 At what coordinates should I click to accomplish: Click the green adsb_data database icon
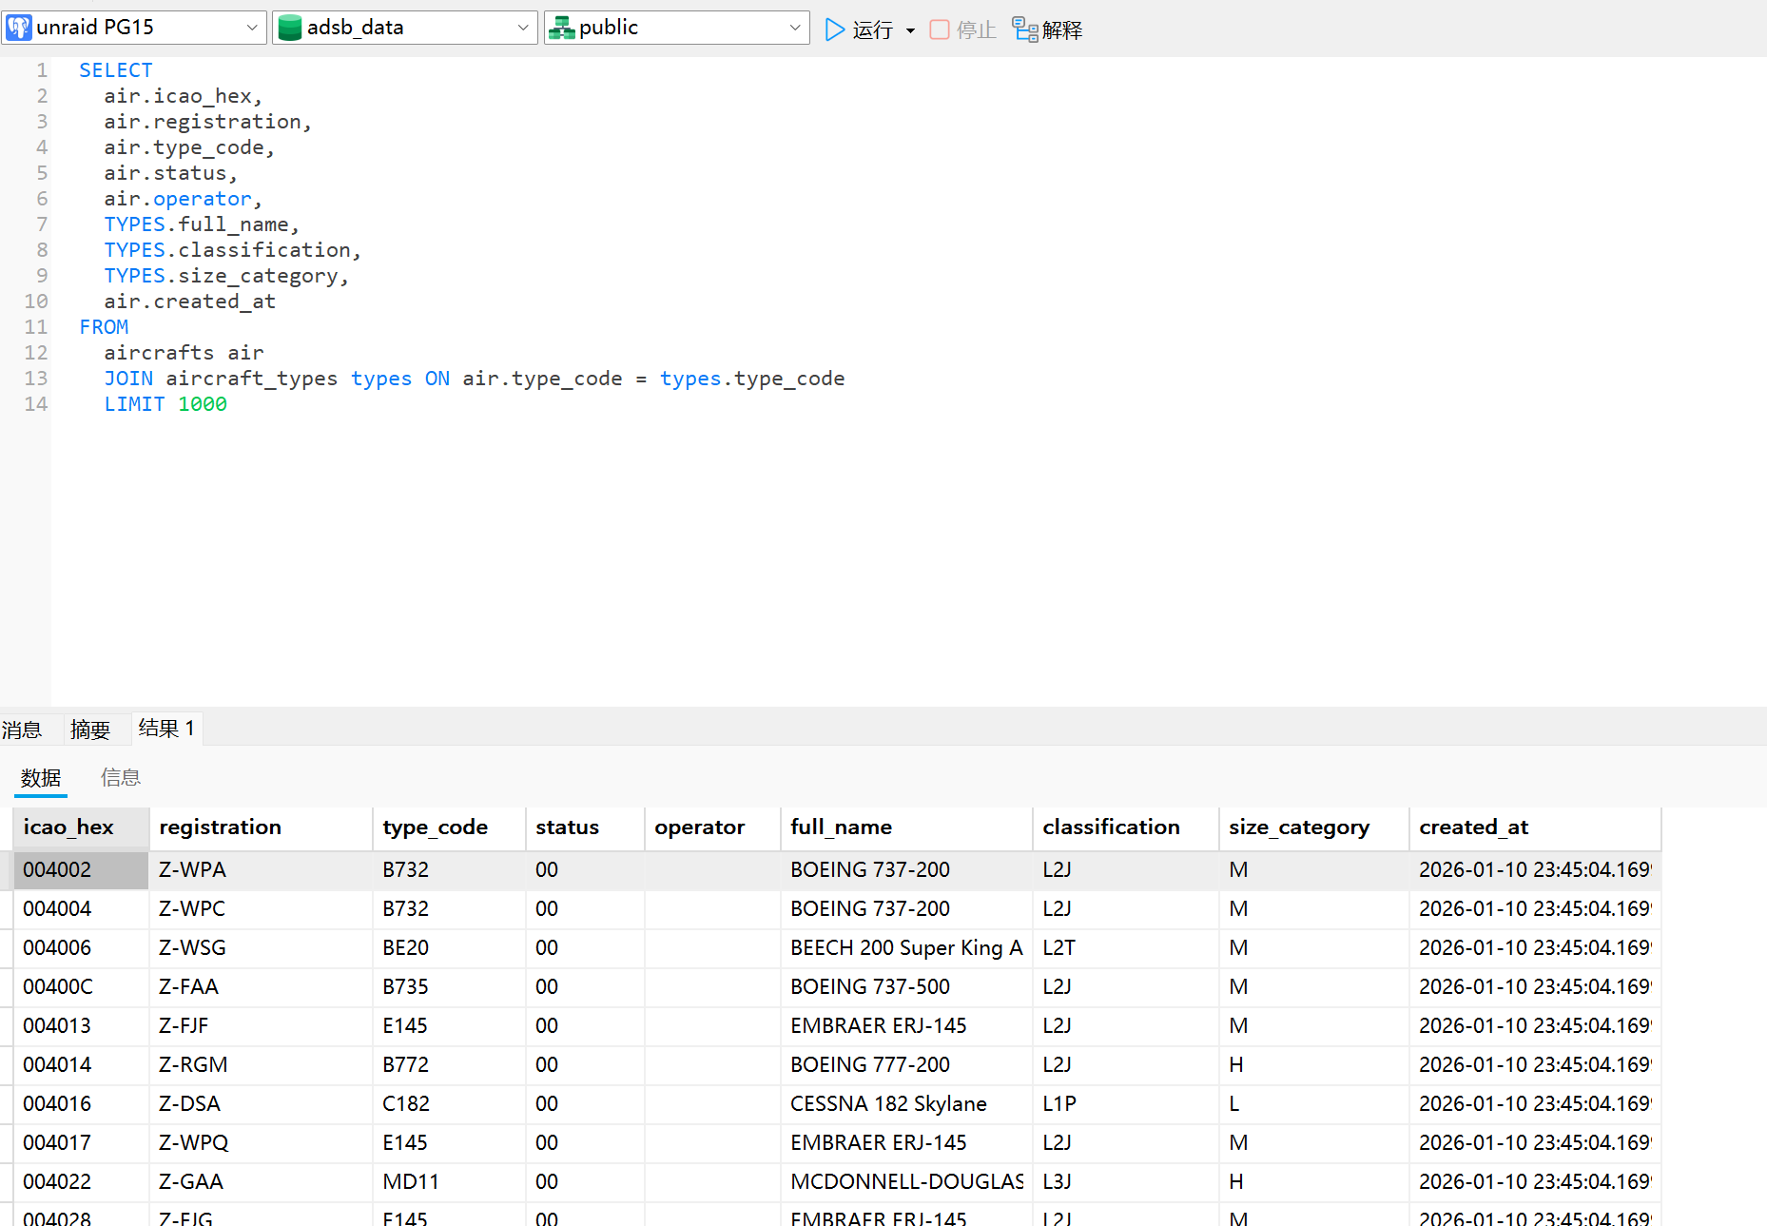coord(290,29)
